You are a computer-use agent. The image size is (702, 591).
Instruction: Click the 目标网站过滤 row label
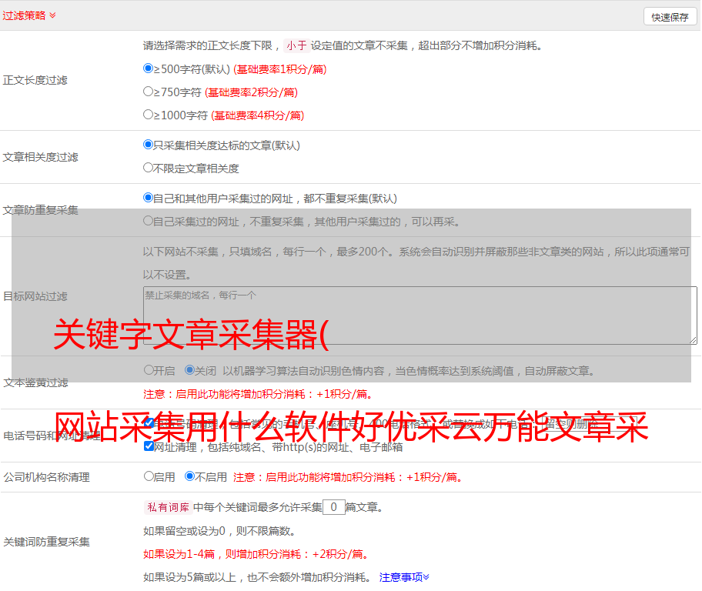pos(35,296)
